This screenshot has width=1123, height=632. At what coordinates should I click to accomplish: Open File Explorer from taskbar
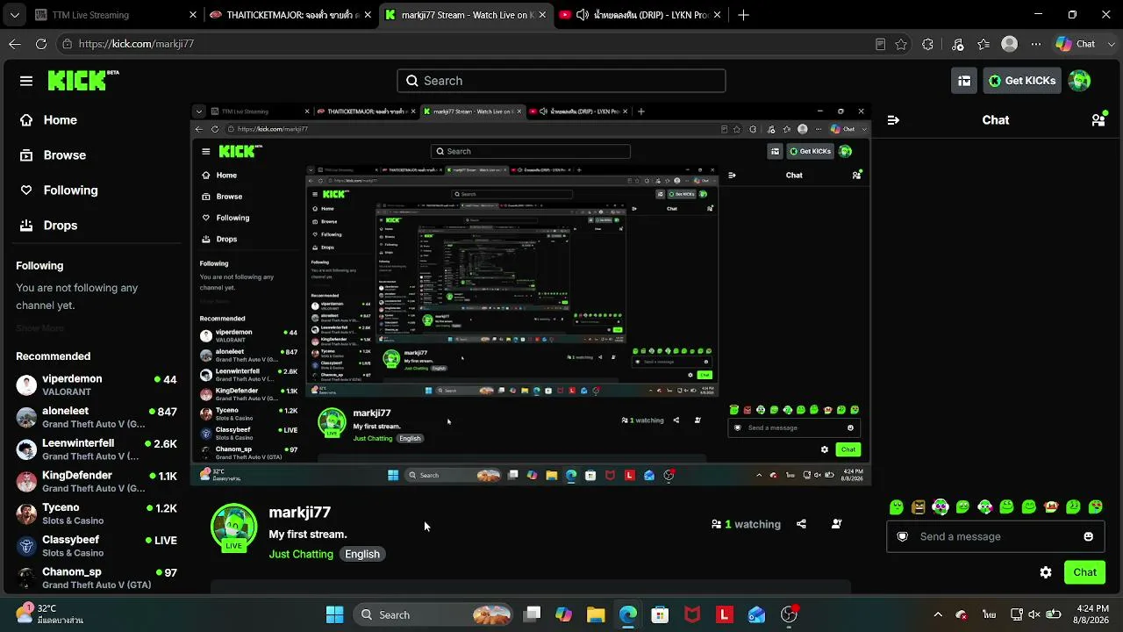click(x=596, y=614)
